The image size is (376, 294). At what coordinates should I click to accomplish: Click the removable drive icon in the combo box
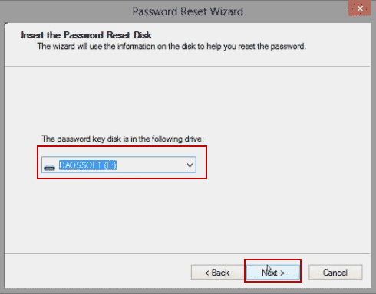pos(49,168)
